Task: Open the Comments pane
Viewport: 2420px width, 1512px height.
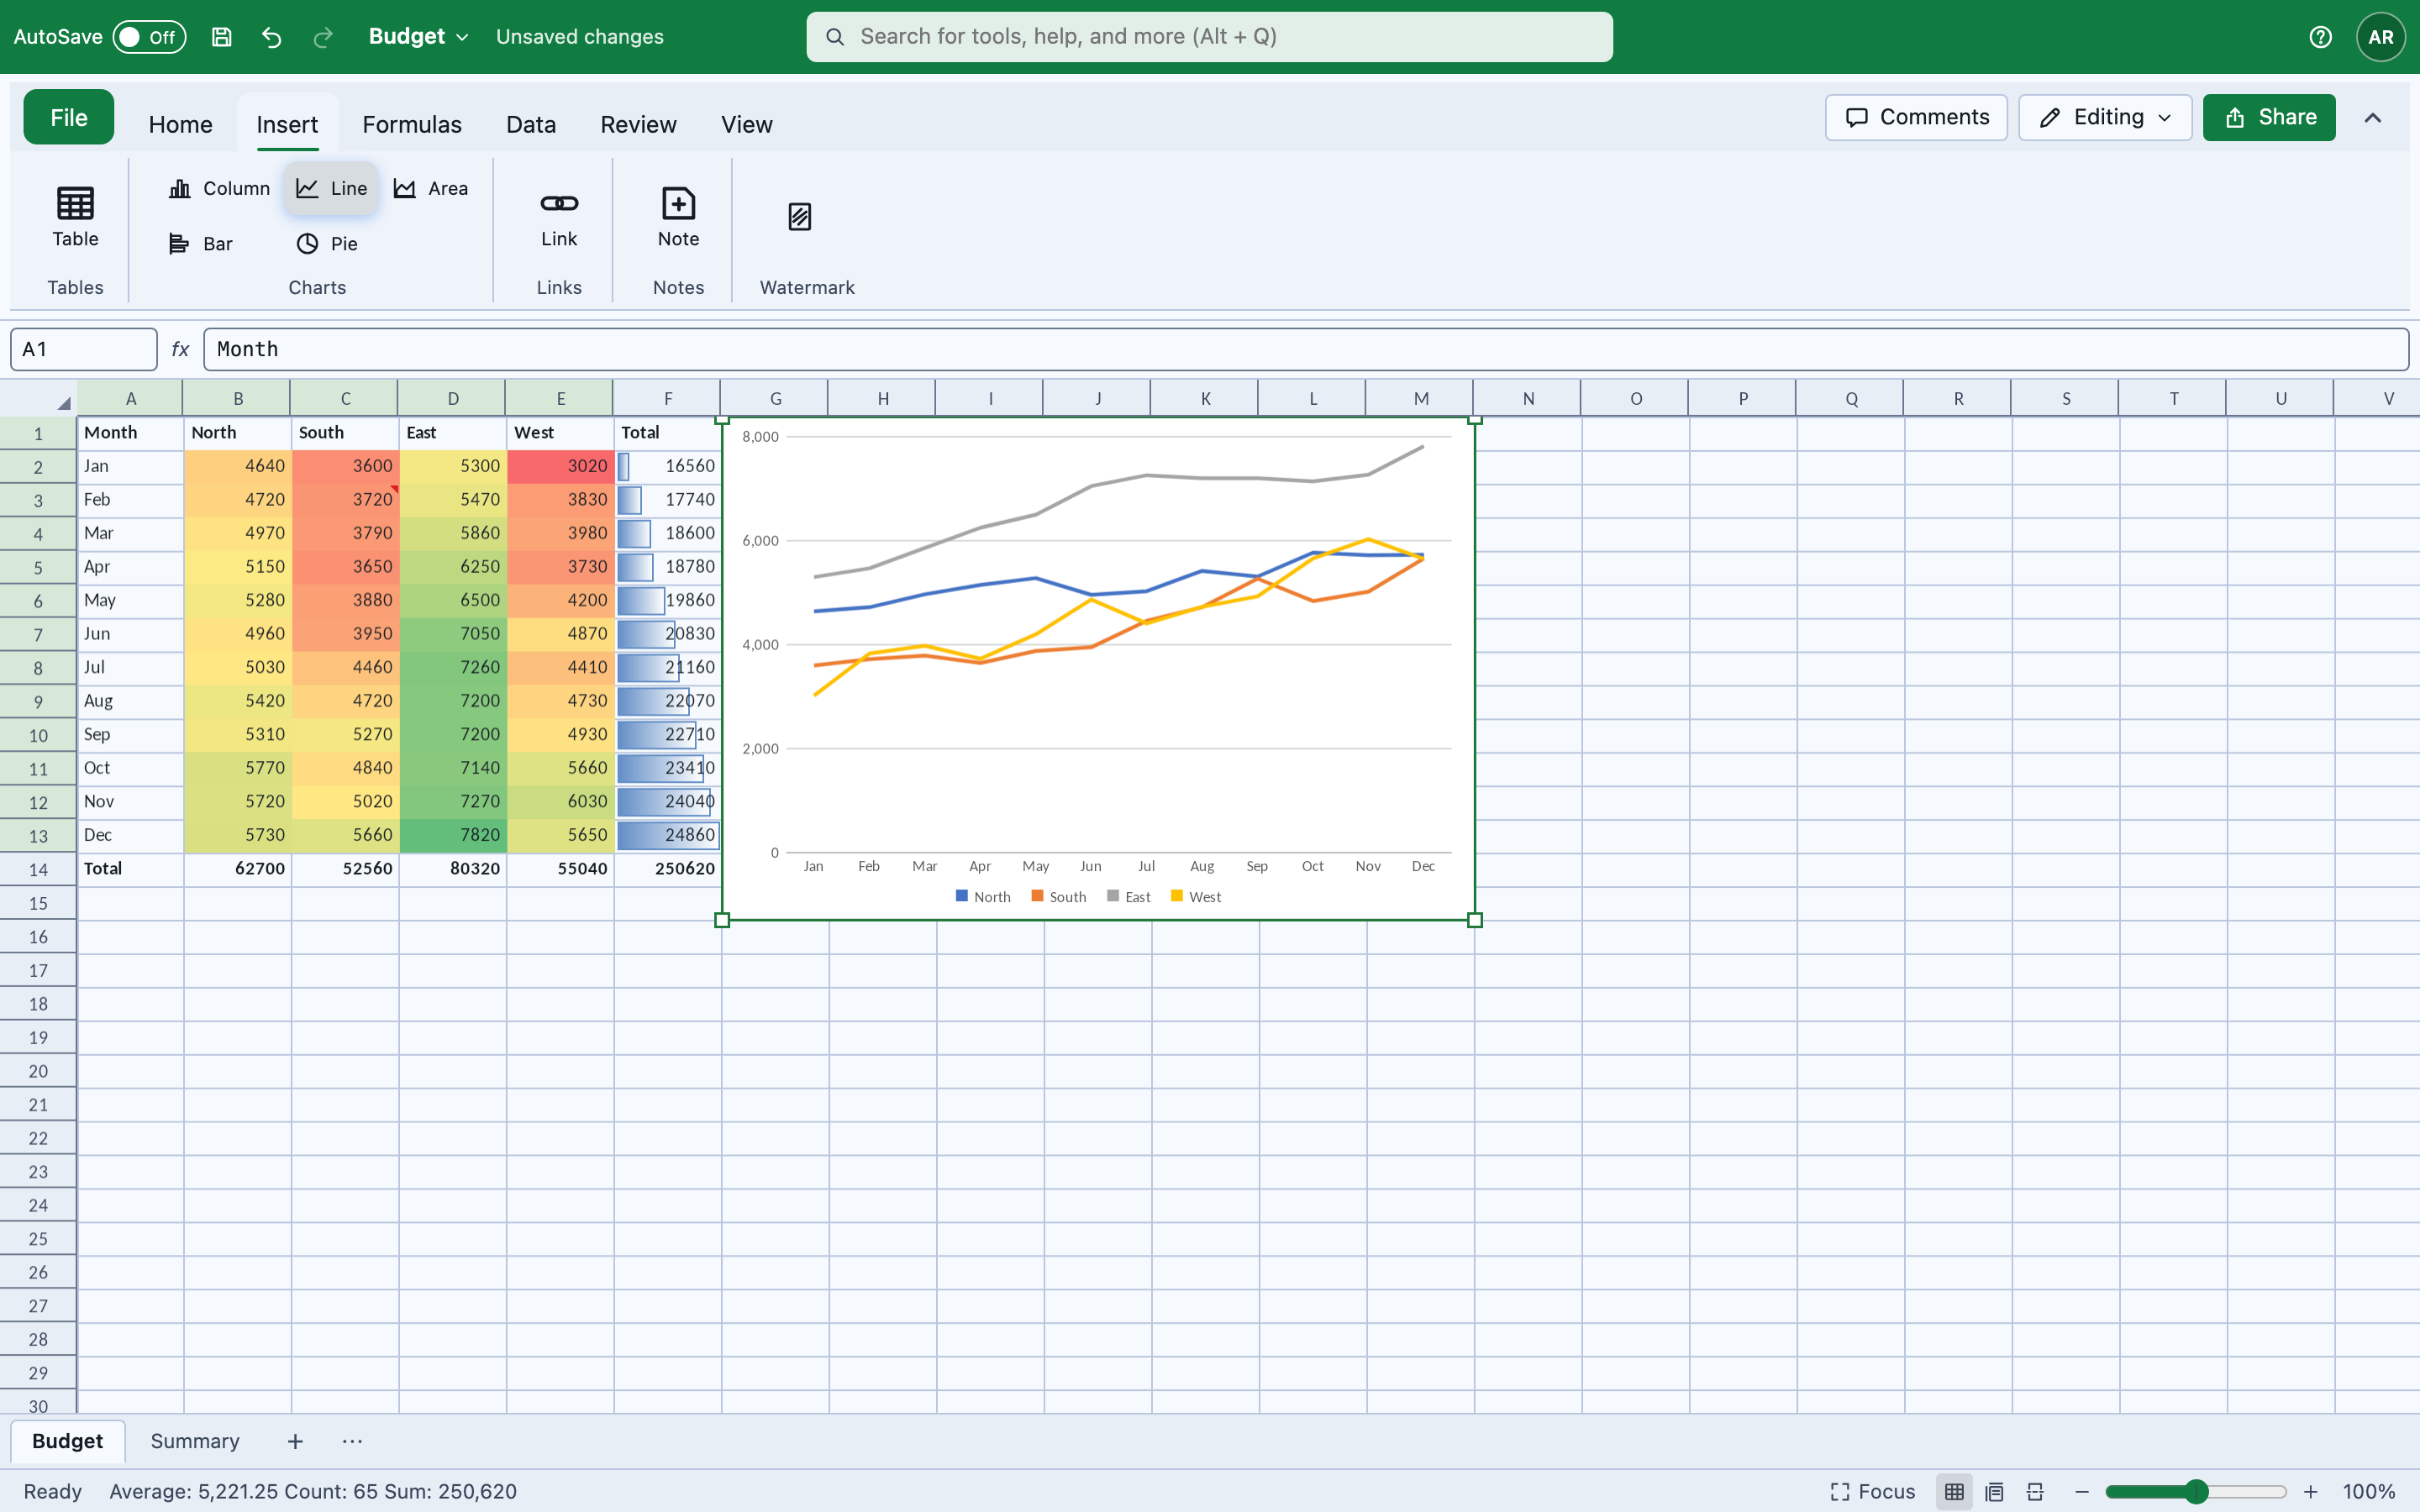Action: (1916, 117)
